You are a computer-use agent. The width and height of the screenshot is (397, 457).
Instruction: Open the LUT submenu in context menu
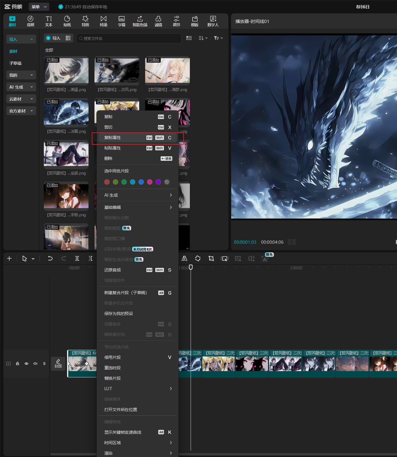[x=138, y=389]
